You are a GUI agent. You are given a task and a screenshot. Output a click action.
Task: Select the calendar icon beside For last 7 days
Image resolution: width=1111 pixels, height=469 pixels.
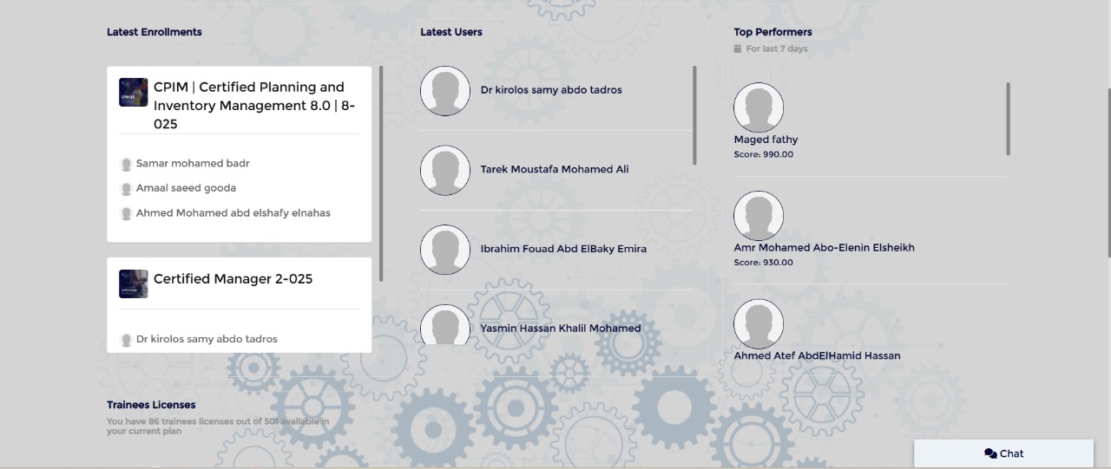(x=739, y=49)
